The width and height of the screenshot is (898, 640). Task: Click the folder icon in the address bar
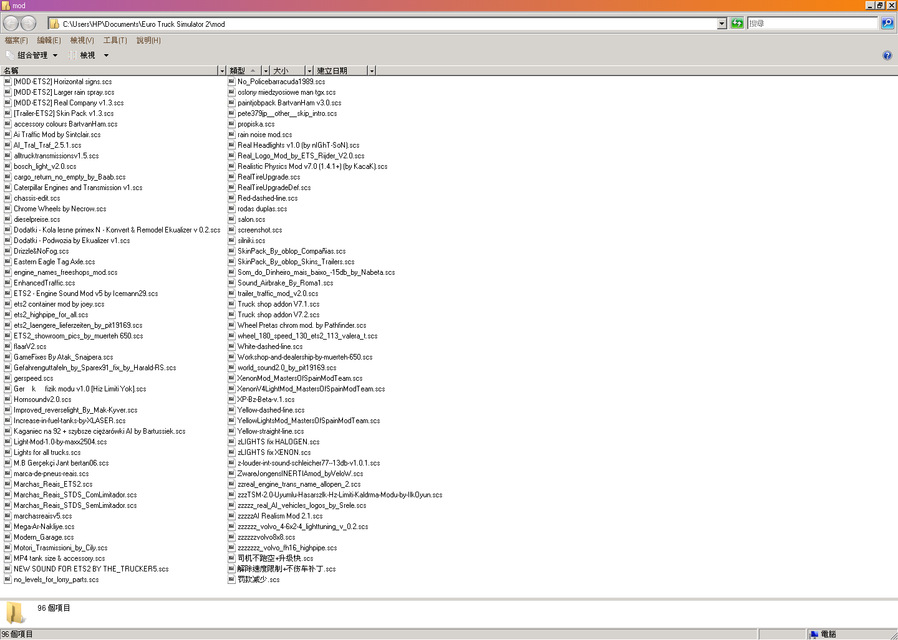[x=54, y=24]
